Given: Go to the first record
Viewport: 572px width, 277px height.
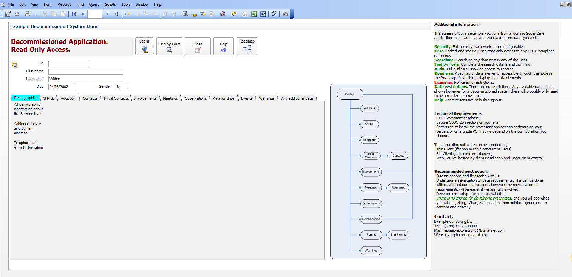Looking at the screenshot, I should point(74,14).
